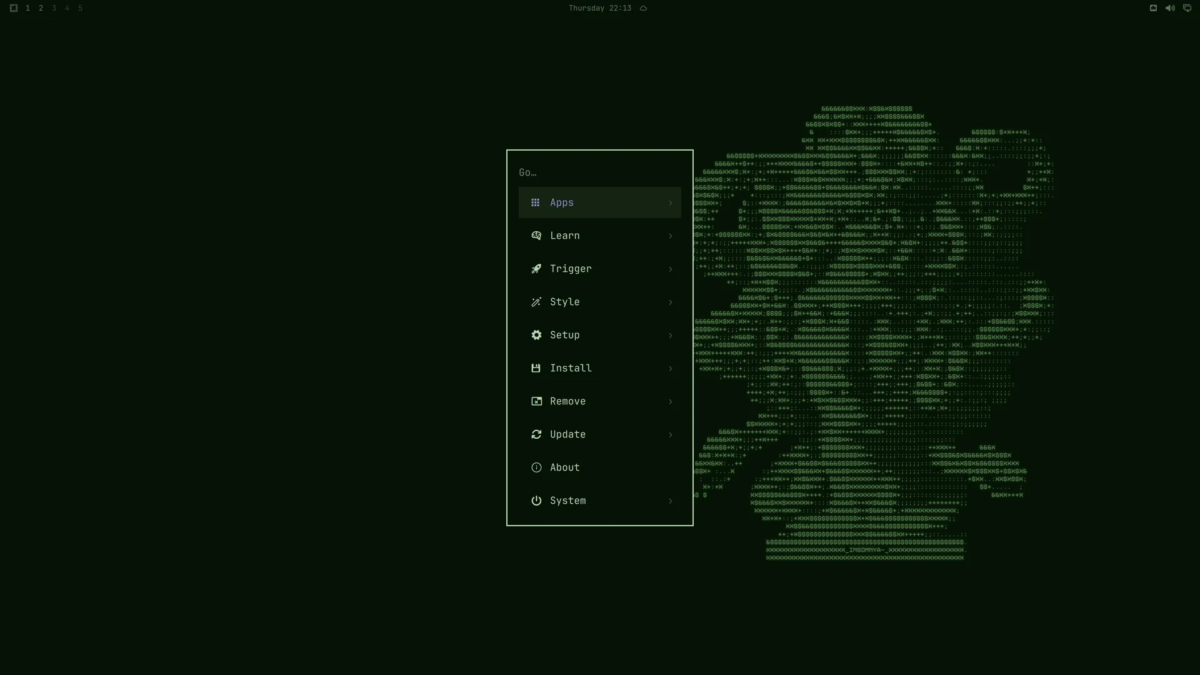1200x675 pixels.
Task: Click the refresh arrows Update icon
Action: click(536, 434)
